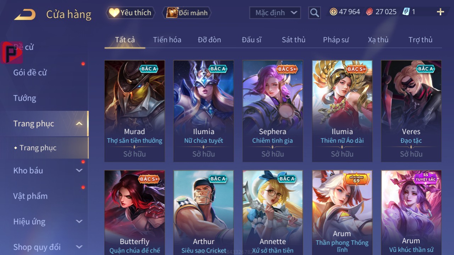
Task: Open Gói đề cử sidebar item
Action: point(30,73)
